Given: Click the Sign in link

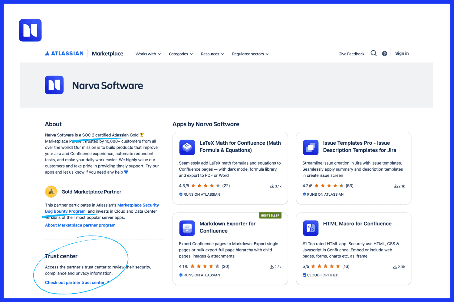Looking at the screenshot, I should pos(402,53).
